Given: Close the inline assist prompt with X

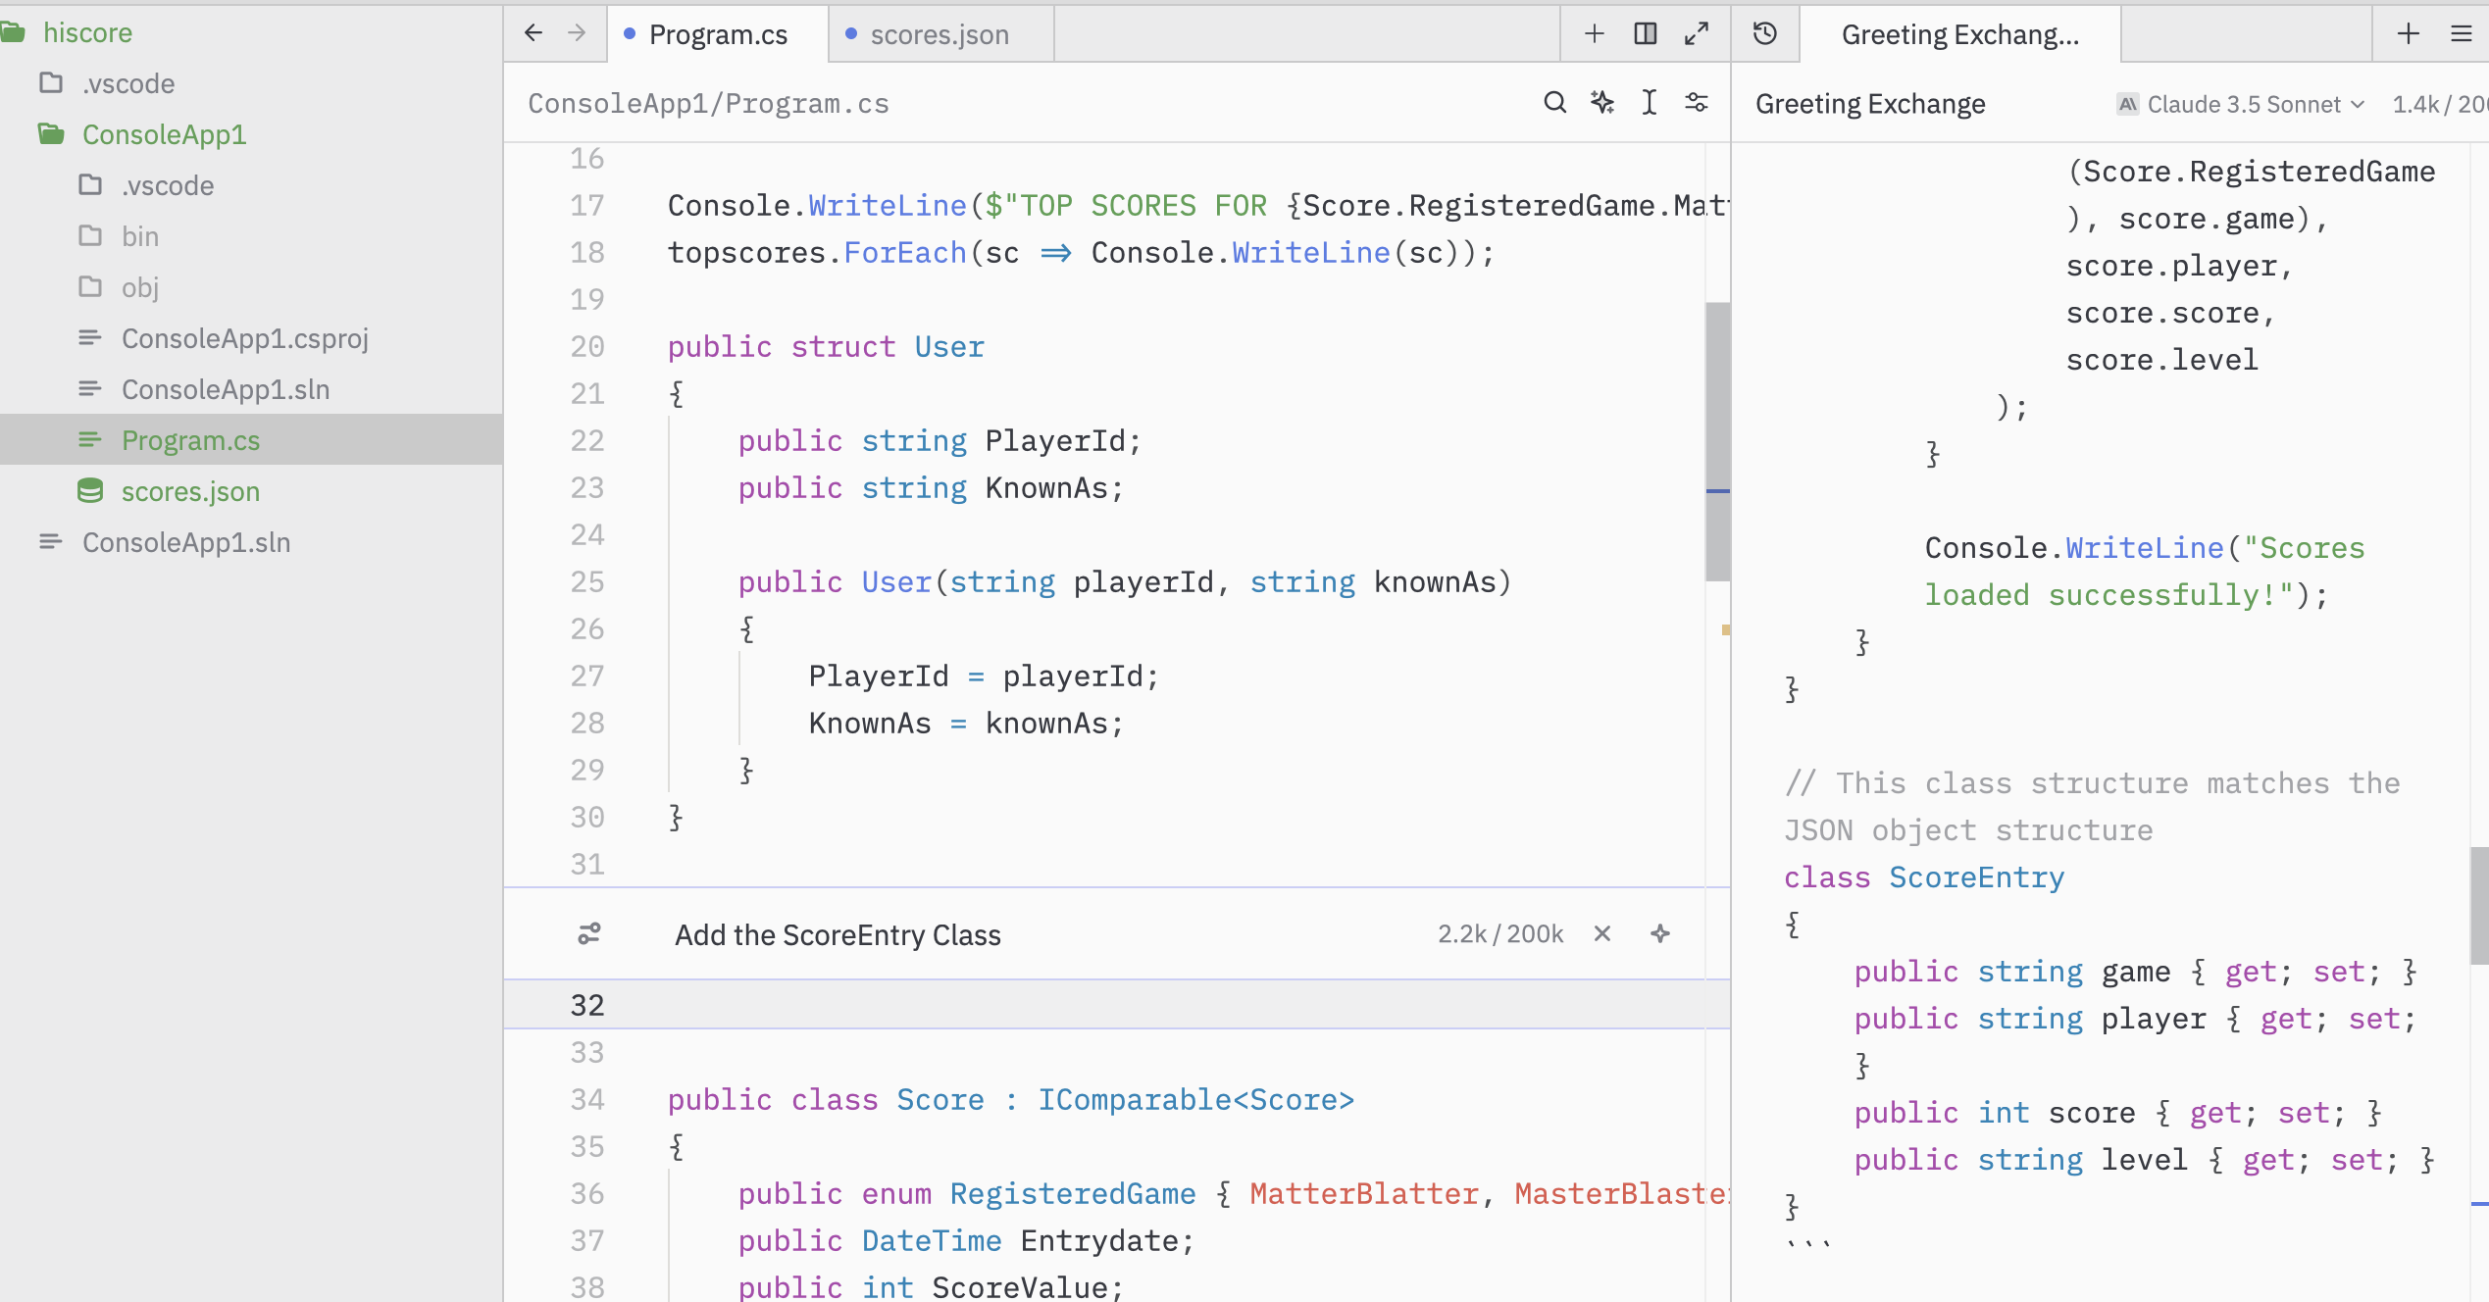Looking at the screenshot, I should [x=1602, y=933].
